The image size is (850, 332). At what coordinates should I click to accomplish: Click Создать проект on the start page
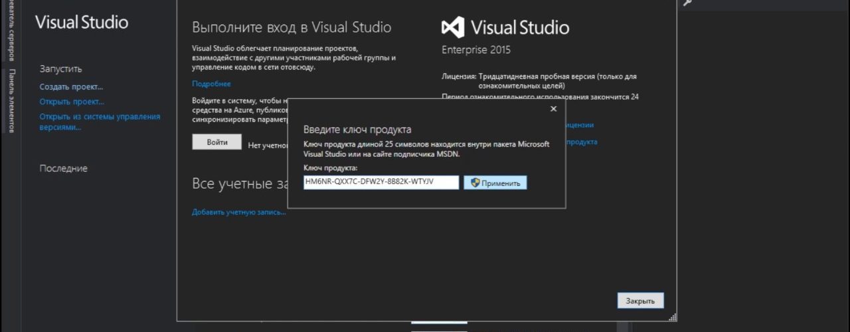[x=71, y=86]
